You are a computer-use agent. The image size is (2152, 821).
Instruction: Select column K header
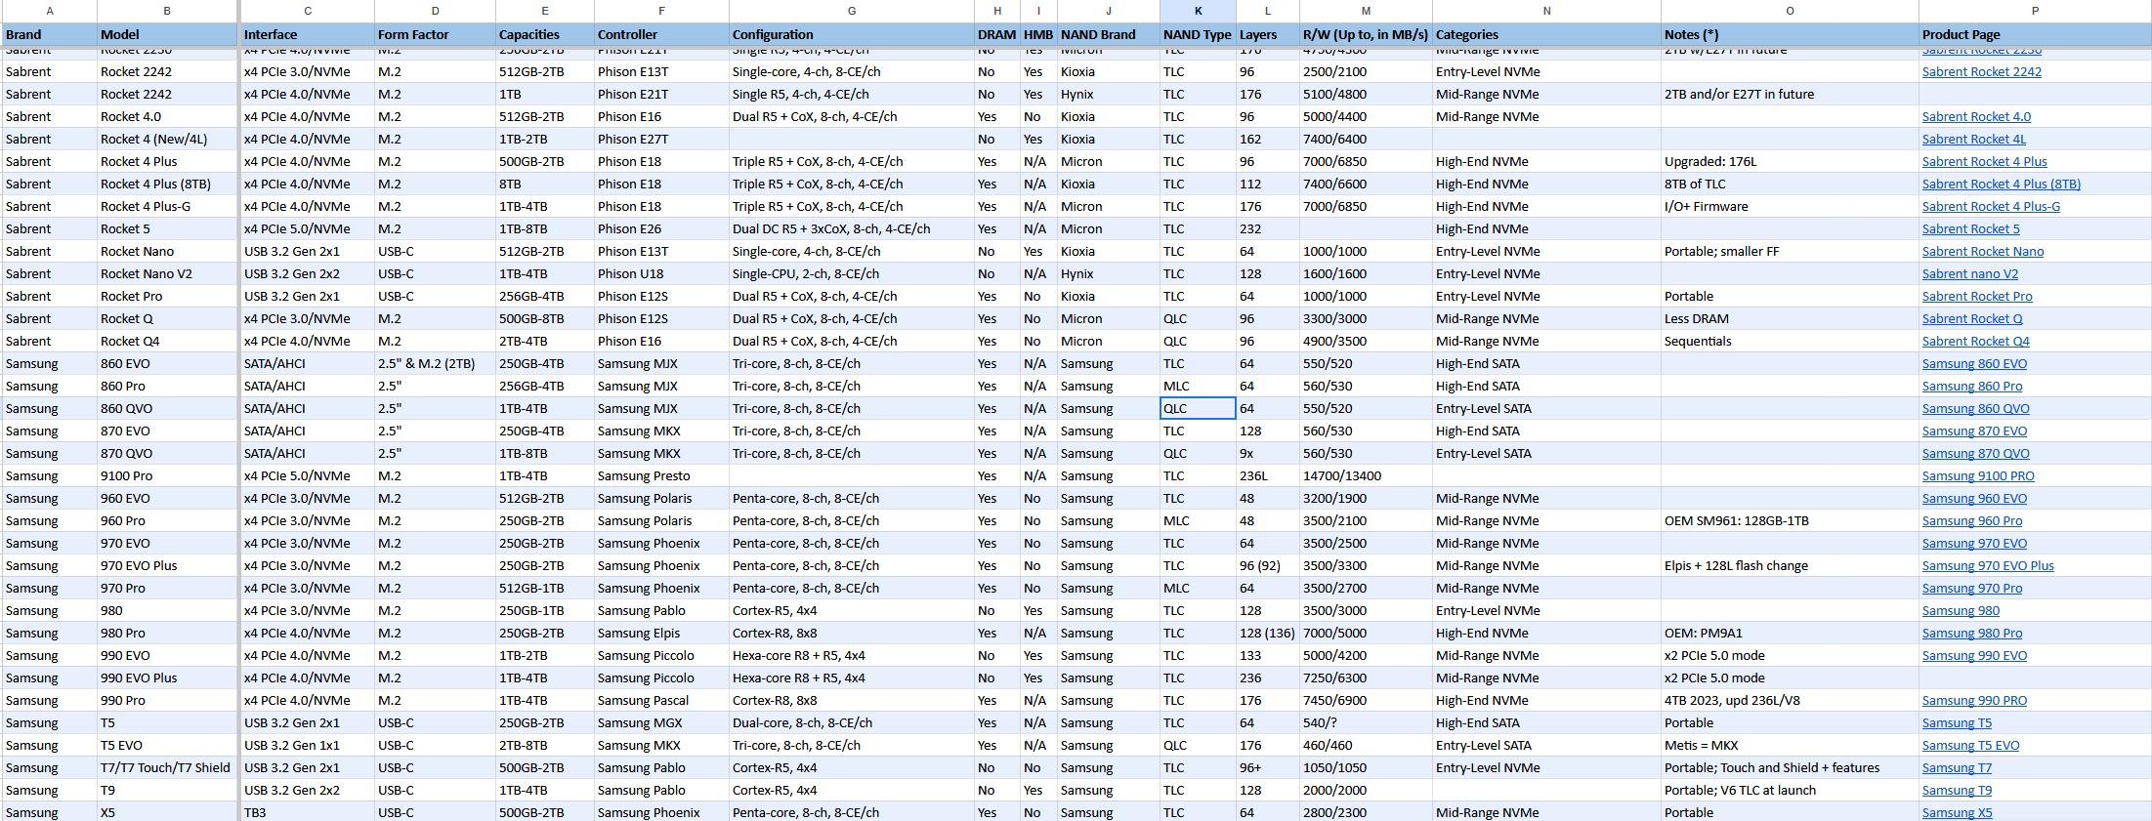coord(1198,11)
